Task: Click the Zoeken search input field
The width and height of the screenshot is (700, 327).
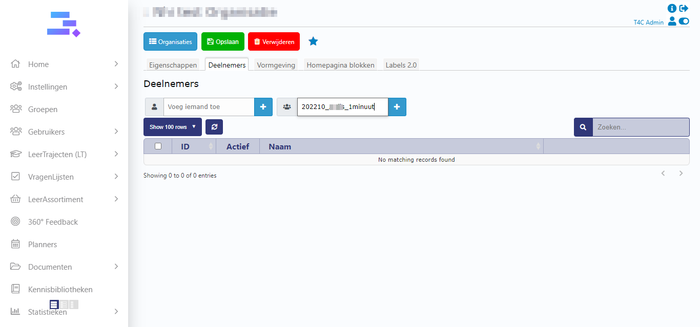Action: point(640,127)
